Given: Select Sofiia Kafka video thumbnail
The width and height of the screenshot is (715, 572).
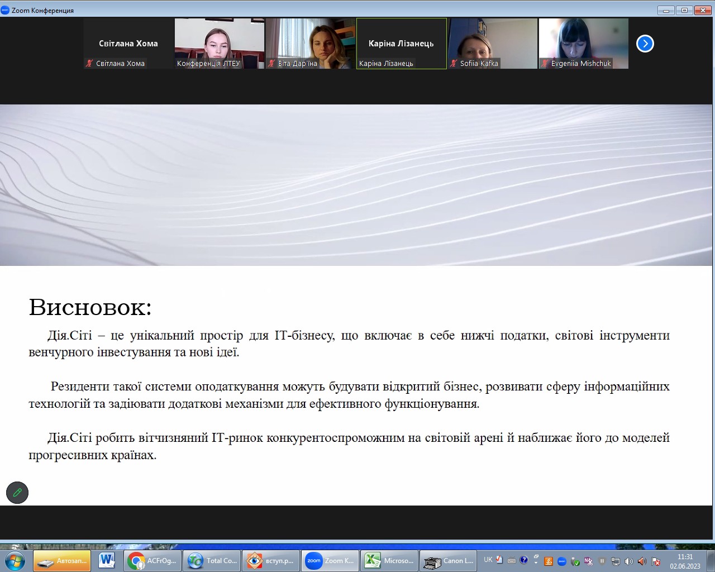Looking at the screenshot, I should [492, 44].
